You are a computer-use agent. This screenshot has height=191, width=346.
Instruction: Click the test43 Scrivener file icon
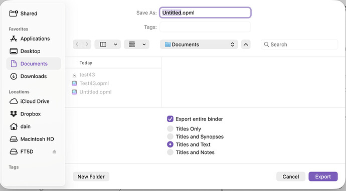coord(74,75)
